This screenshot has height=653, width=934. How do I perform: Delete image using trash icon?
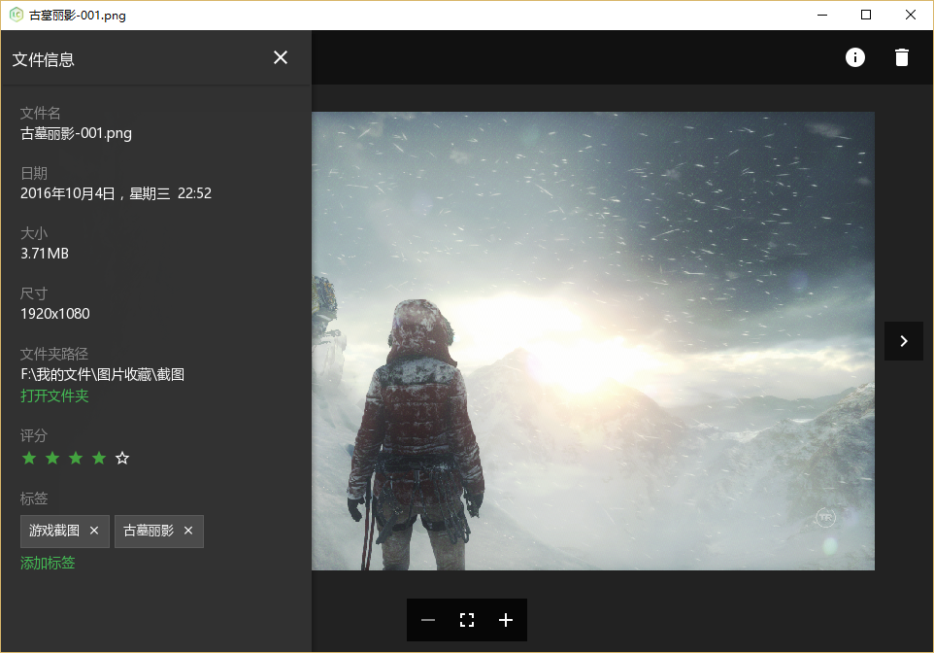coord(902,57)
